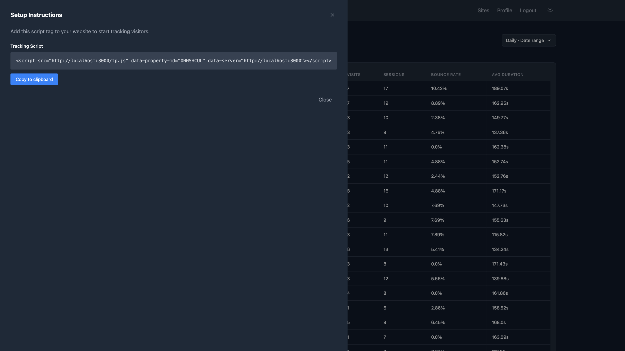Click the 2.44% bounce rate cell
The height and width of the screenshot is (351, 625).
[x=438, y=176]
